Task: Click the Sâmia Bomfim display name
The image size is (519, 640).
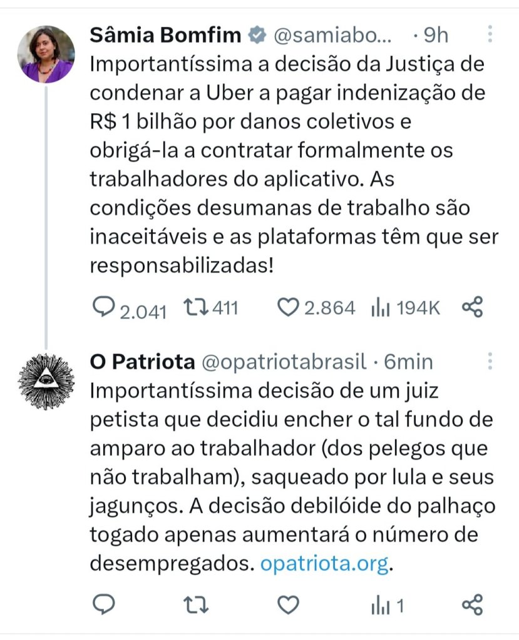Action: (165, 35)
